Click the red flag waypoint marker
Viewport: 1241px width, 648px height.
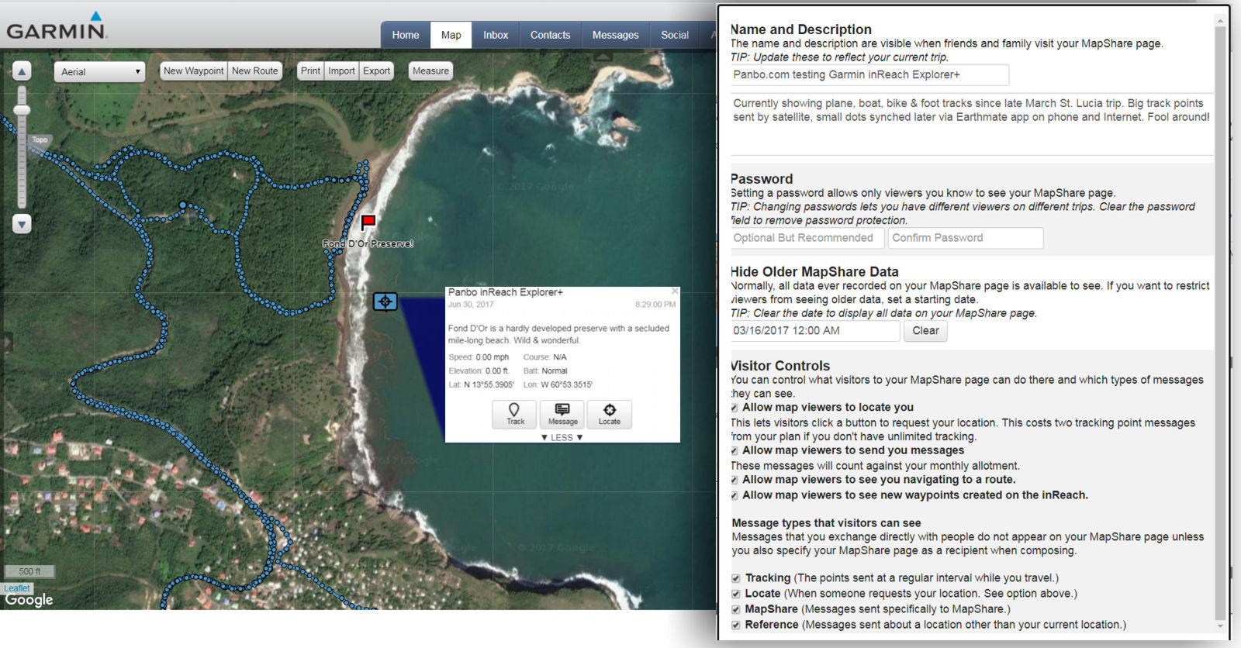[x=368, y=222]
